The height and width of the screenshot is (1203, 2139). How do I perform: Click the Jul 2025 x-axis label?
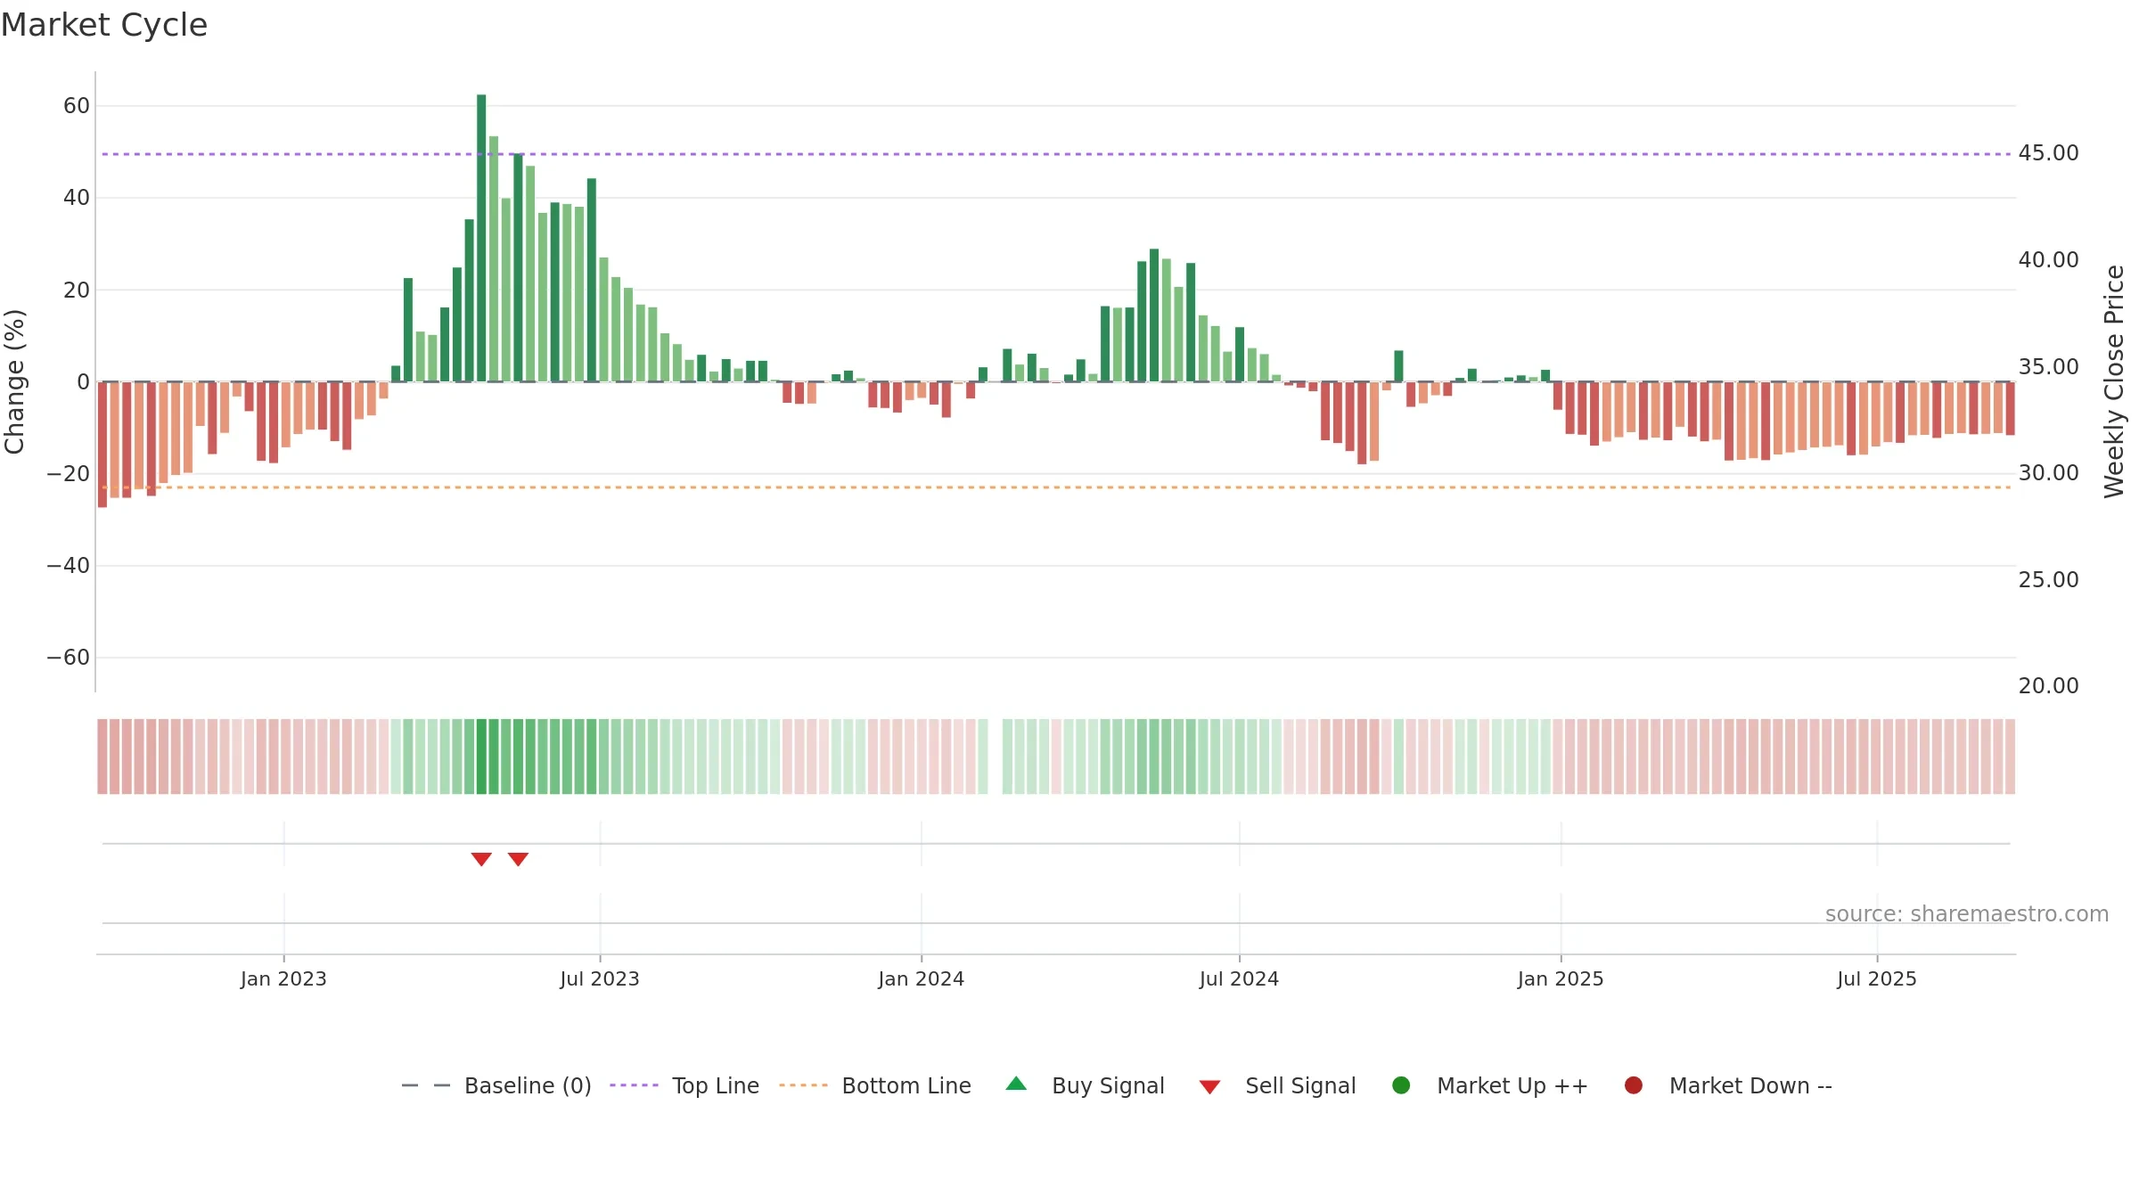tap(1877, 978)
